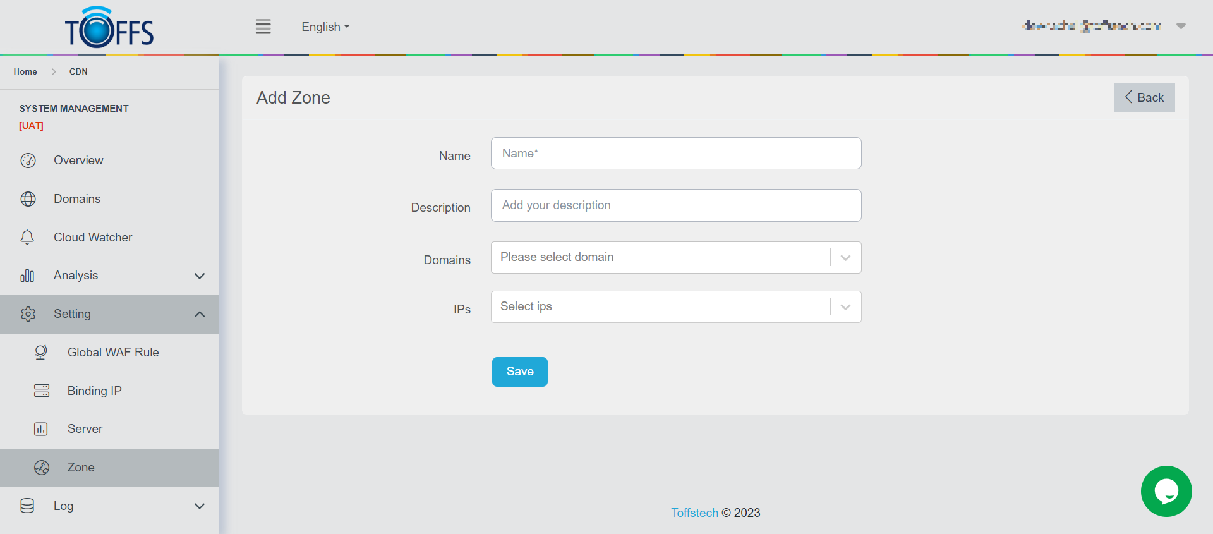This screenshot has height=534, width=1213.
Task: Expand the Log menu section
Action: [x=200, y=506]
